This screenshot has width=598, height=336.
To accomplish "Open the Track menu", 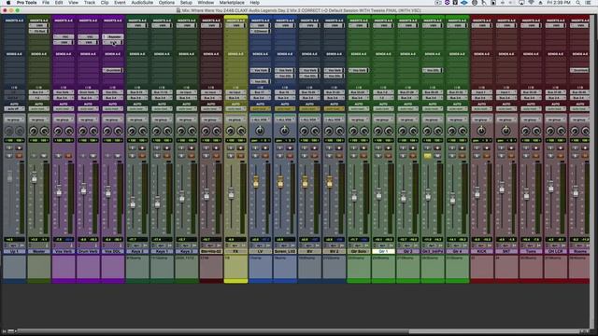I will click(90, 3).
